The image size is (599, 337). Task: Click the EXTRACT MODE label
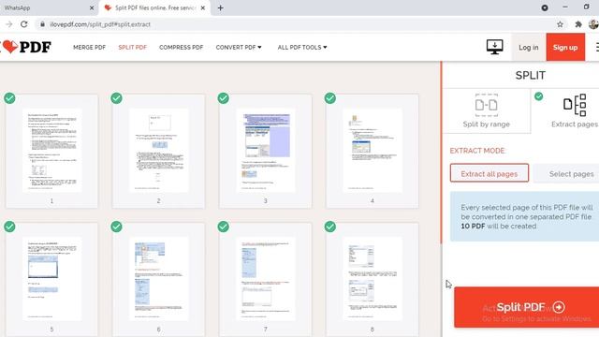coord(477,151)
